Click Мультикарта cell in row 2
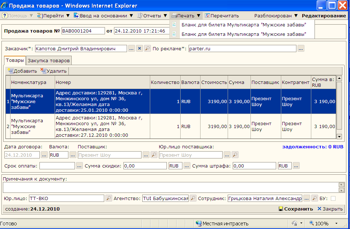 click(x=33, y=127)
